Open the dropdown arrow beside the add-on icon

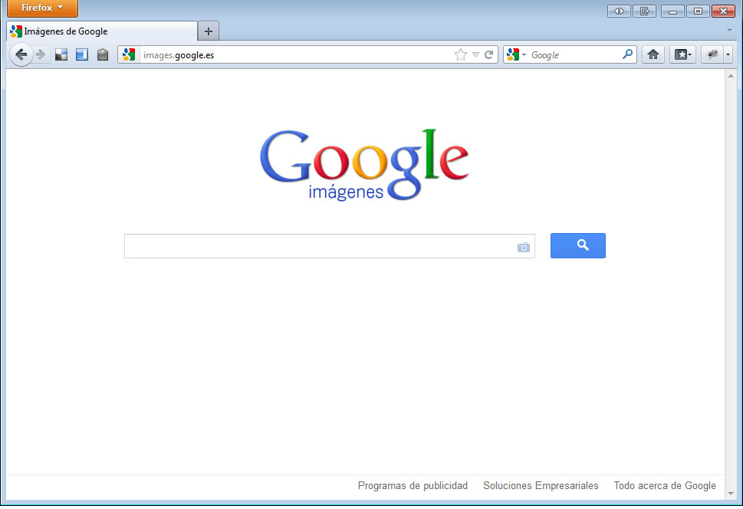coord(728,55)
